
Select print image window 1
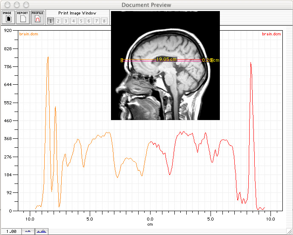(51, 21)
